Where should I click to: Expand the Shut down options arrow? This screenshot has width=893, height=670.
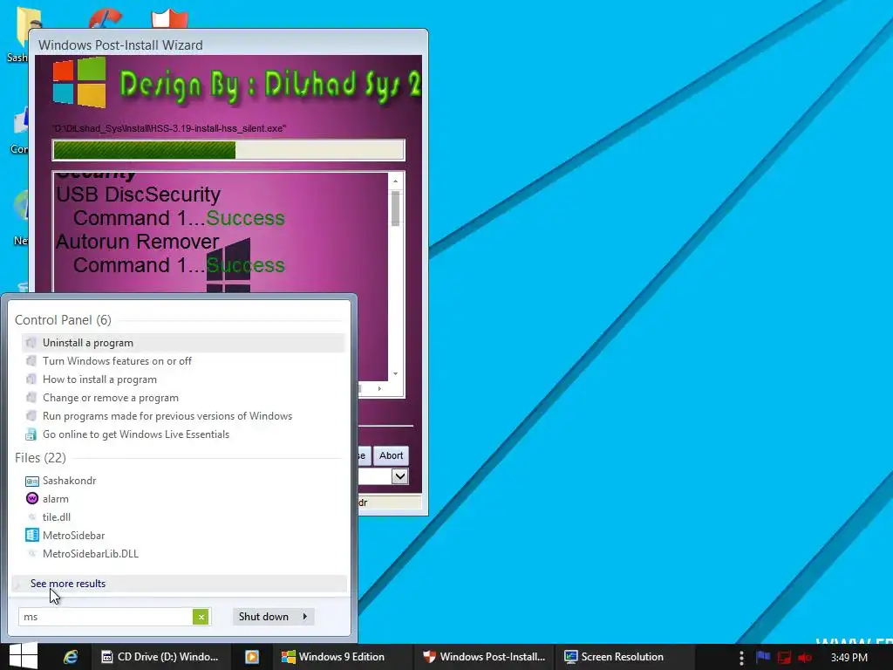(x=305, y=617)
